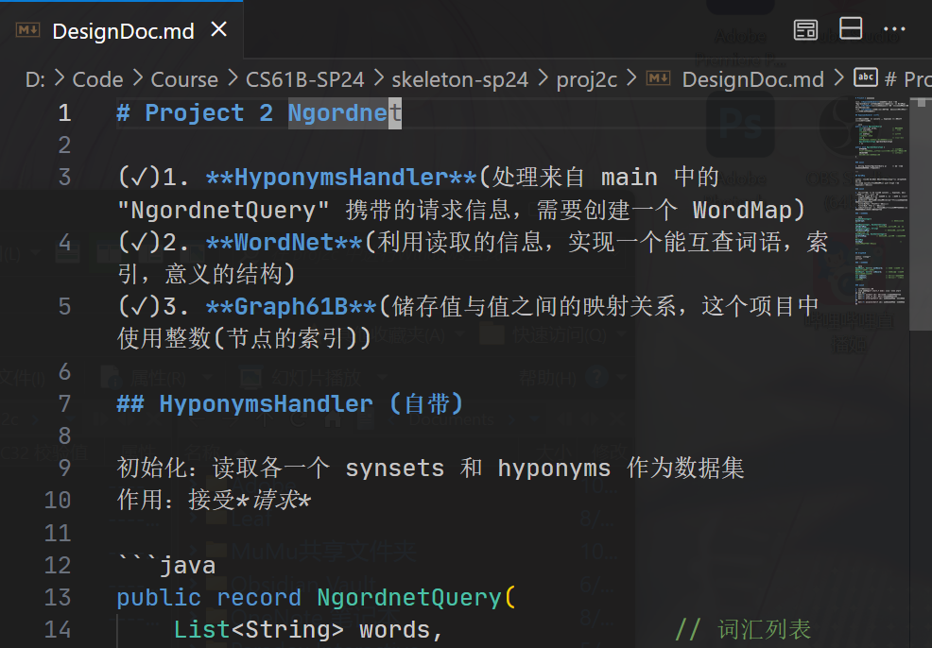Click 'NgordnetQuery(' in the record declaration
The width and height of the screenshot is (932, 648).
pyautogui.click(x=416, y=598)
